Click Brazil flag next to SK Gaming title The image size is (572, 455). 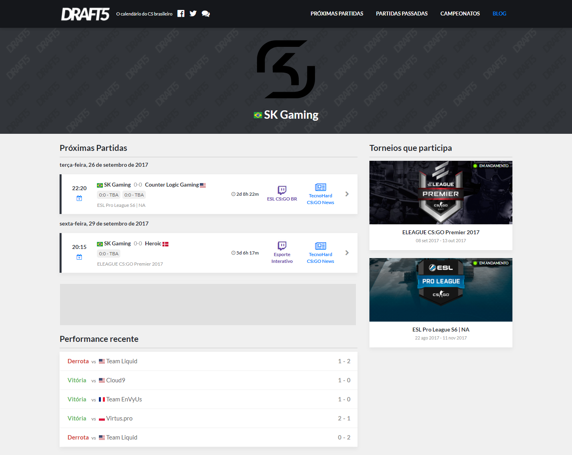[258, 115]
